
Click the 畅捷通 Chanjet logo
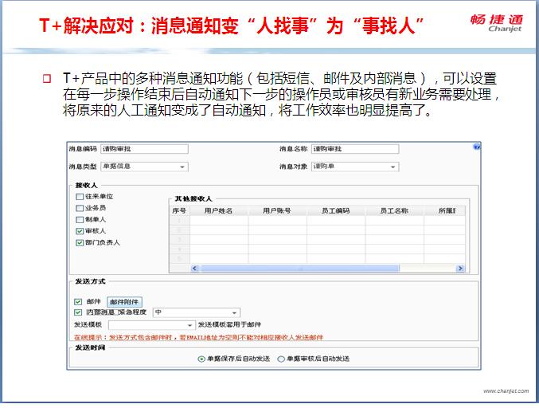tap(497, 23)
